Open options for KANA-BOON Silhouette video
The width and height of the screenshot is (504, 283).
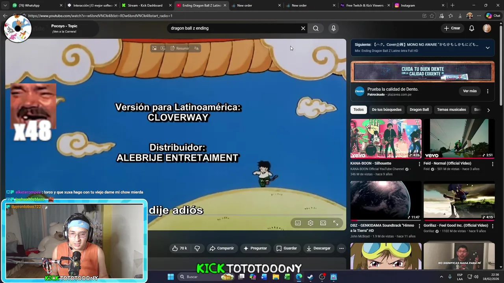point(419,164)
